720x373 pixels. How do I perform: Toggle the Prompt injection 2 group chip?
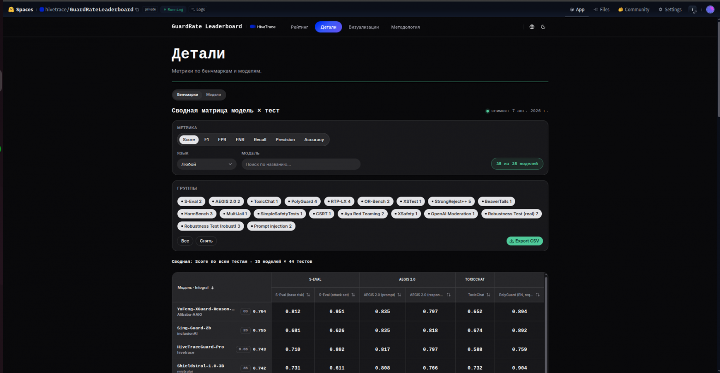click(x=271, y=226)
